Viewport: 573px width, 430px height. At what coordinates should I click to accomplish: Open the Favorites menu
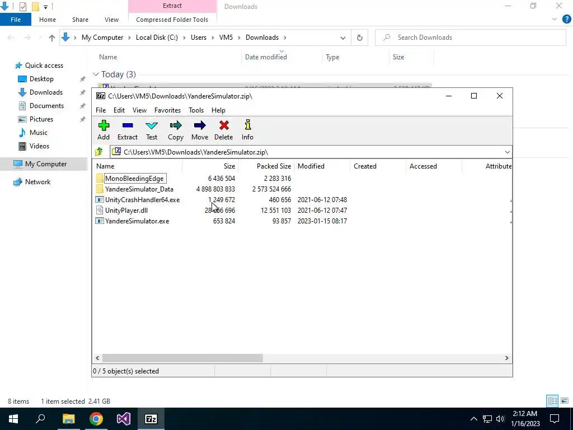(x=167, y=110)
